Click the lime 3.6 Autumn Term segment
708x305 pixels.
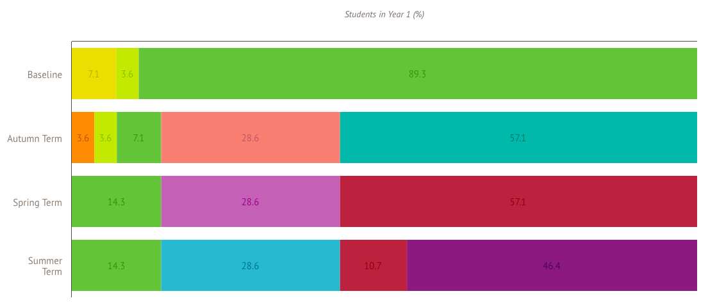tap(106, 137)
